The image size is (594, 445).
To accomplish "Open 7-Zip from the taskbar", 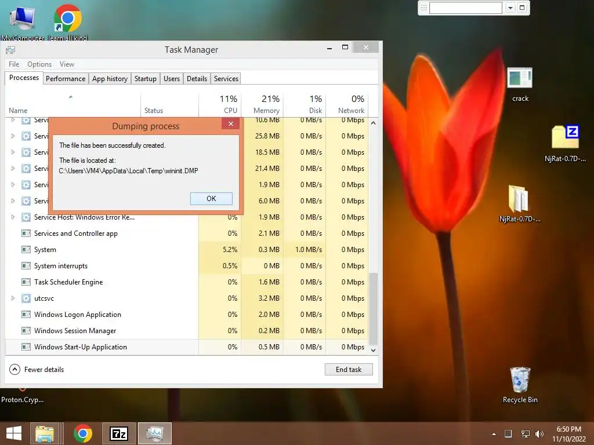I will coord(118,433).
